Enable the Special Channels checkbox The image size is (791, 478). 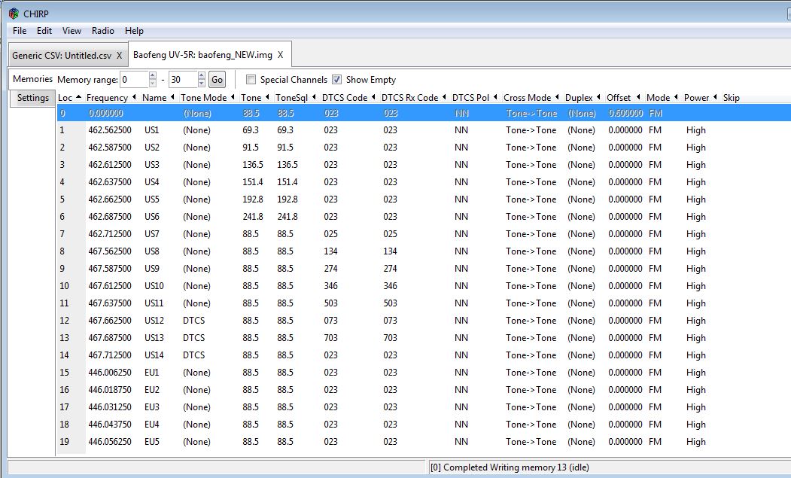pyautogui.click(x=251, y=80)
